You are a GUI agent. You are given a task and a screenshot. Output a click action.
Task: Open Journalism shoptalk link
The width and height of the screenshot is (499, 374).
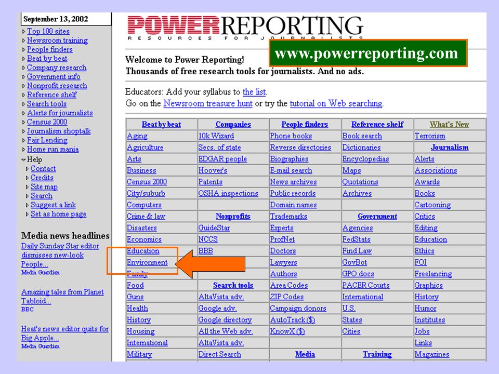tap(59, 131)
